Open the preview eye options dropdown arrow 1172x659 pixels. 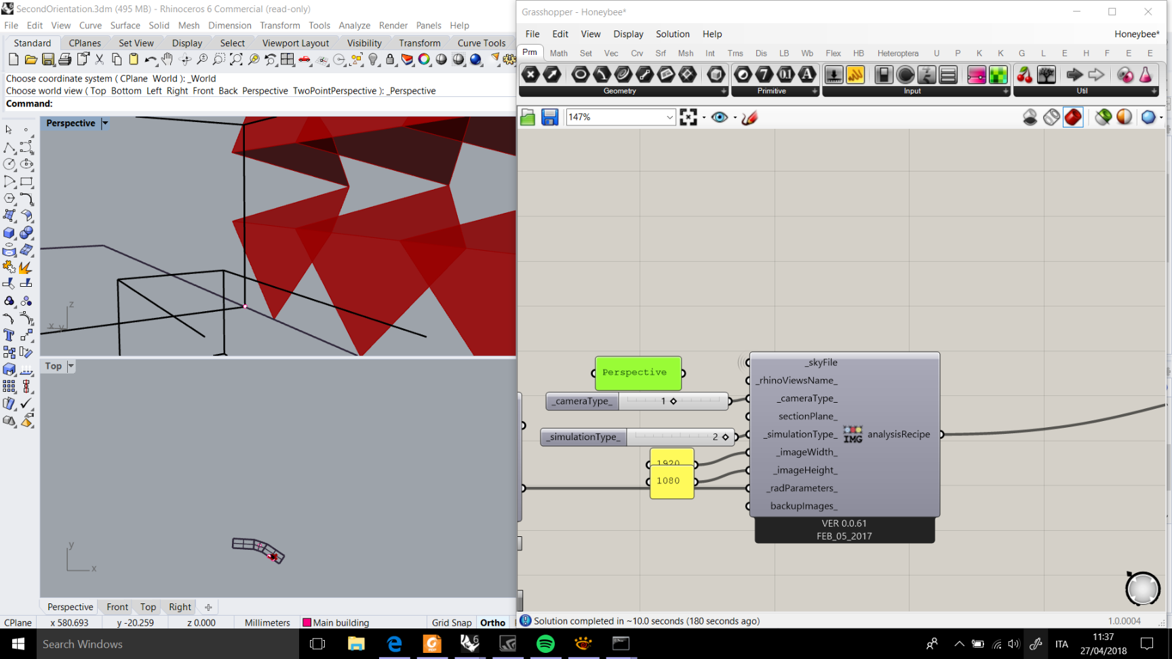[735, 117]
